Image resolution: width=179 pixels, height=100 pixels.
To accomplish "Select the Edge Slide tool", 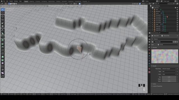I will [x=3, y=66].
